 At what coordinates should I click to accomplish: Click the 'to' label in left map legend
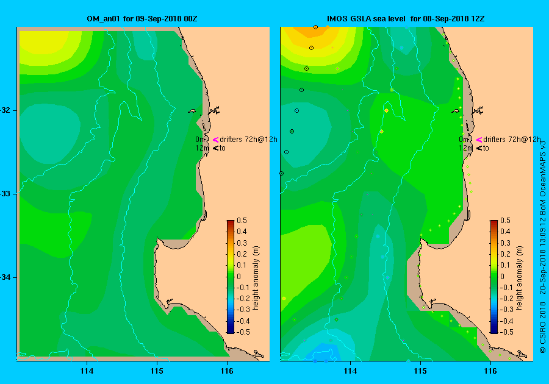[x=222, y=148]
